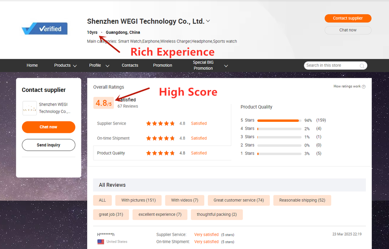389x249 pixels.
Task: Select the ALL reviews filter
Action: click(x=103, y=200)
